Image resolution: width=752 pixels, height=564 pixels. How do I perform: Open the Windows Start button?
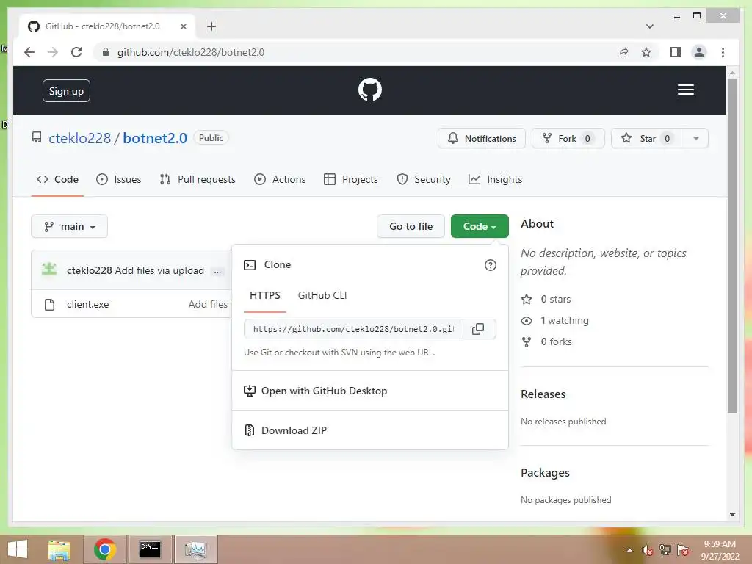point(18,549)
